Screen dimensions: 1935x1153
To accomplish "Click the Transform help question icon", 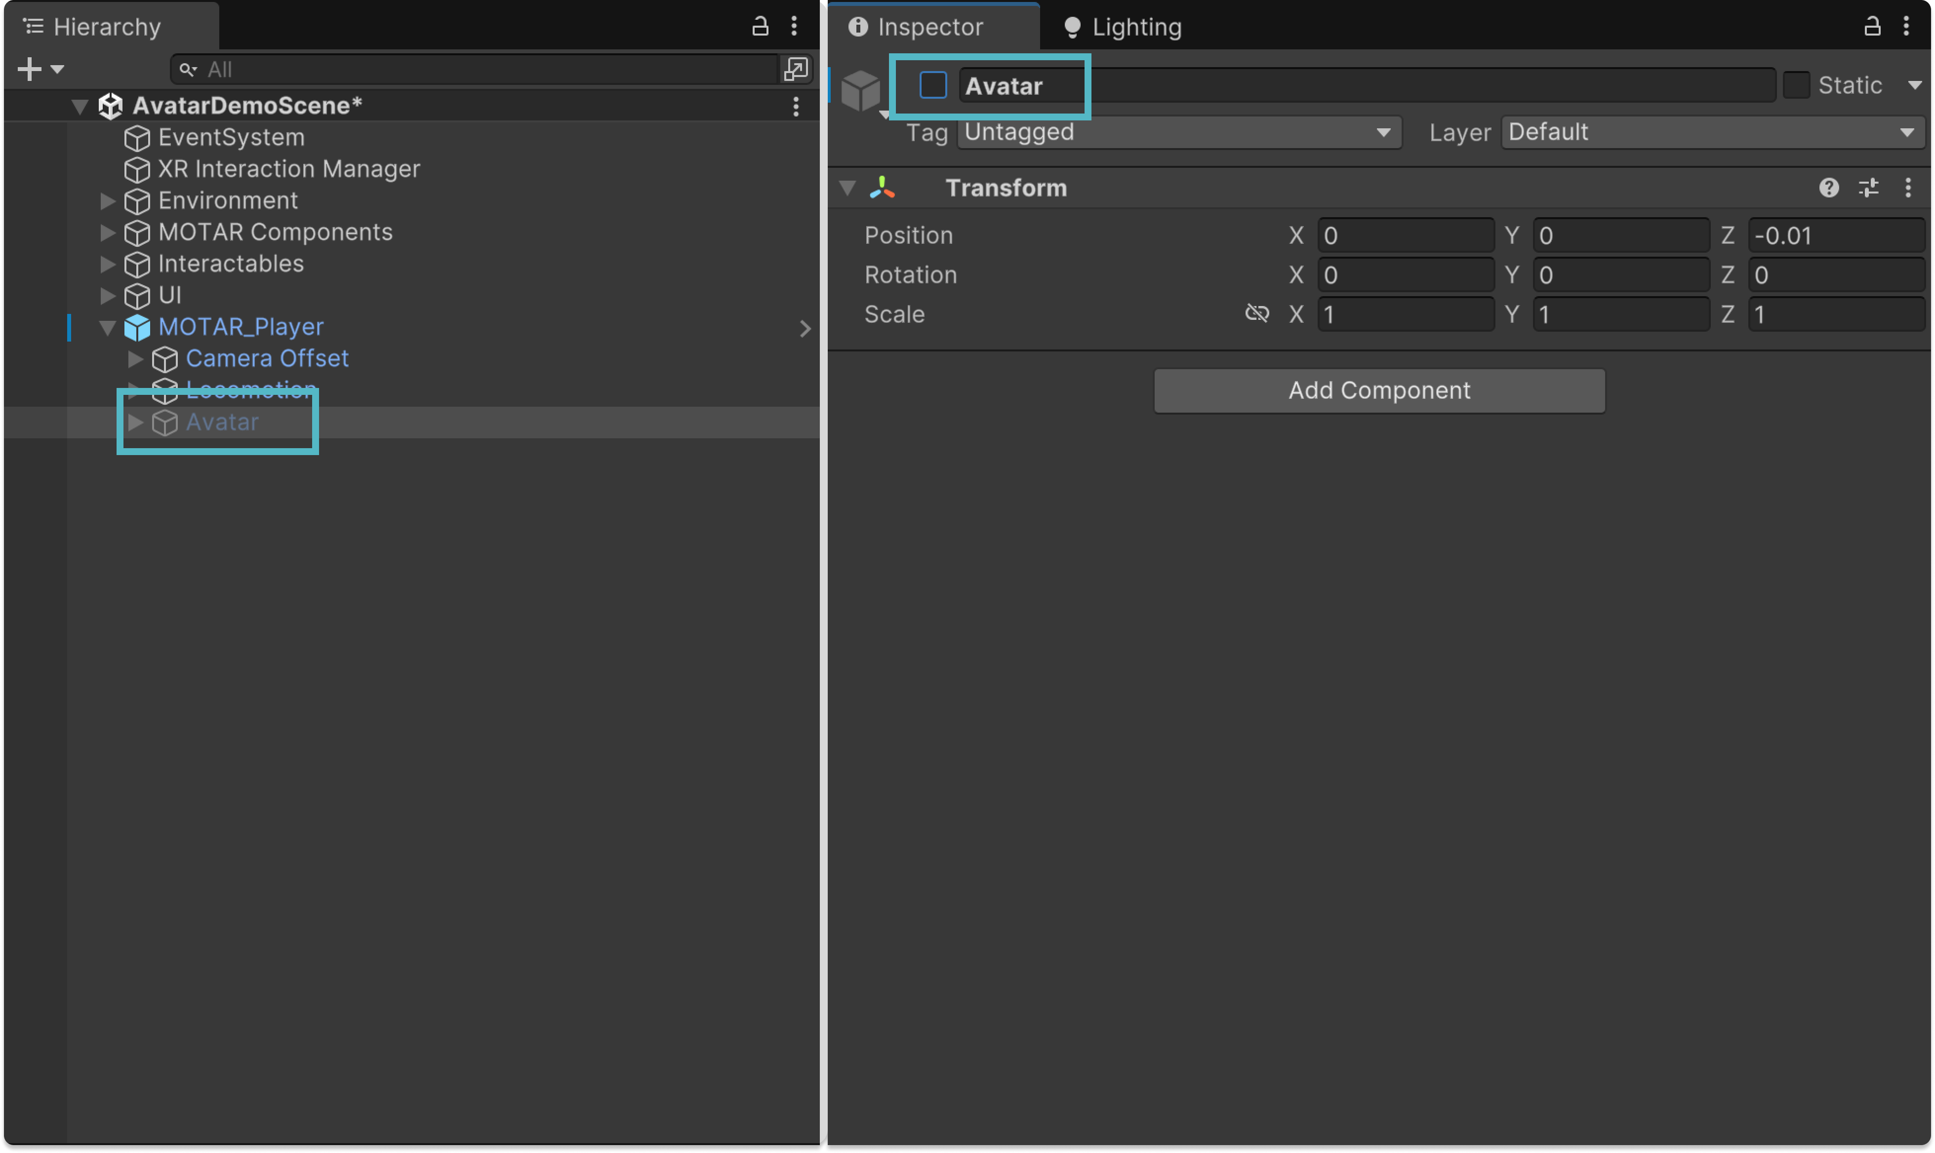I will pos(1828,188).
